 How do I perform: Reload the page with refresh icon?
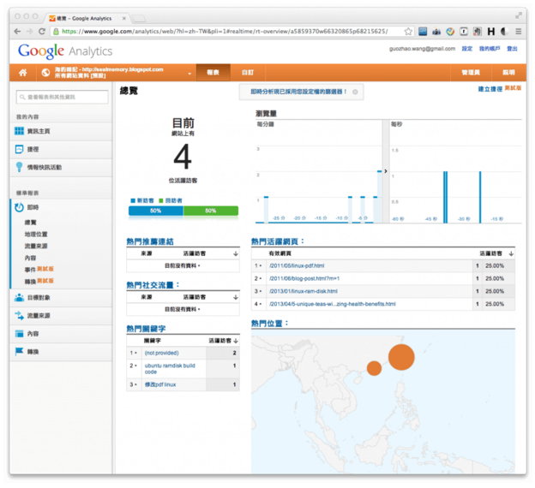coord(42,32)
